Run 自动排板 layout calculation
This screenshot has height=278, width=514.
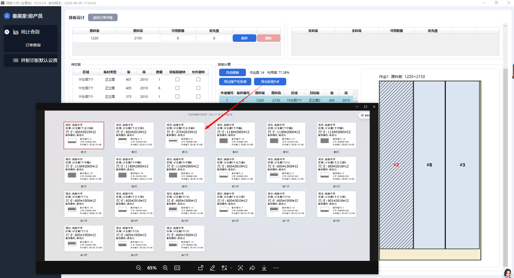coord(232,72)
